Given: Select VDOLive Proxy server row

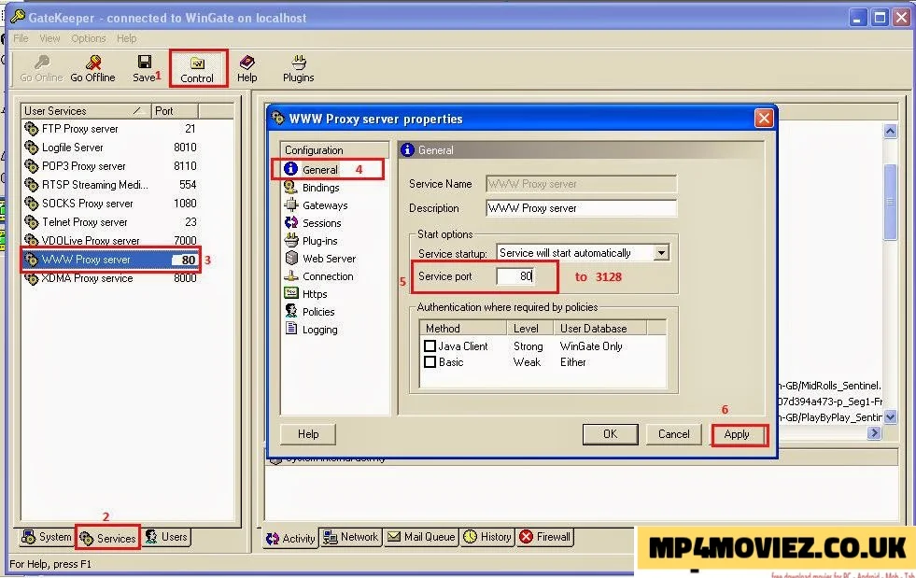Looking at the screenshot, I should pyautogui.click(x=110, y=241).
